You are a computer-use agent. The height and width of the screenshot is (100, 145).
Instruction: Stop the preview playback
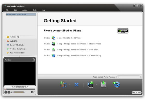tap(9, 92)
